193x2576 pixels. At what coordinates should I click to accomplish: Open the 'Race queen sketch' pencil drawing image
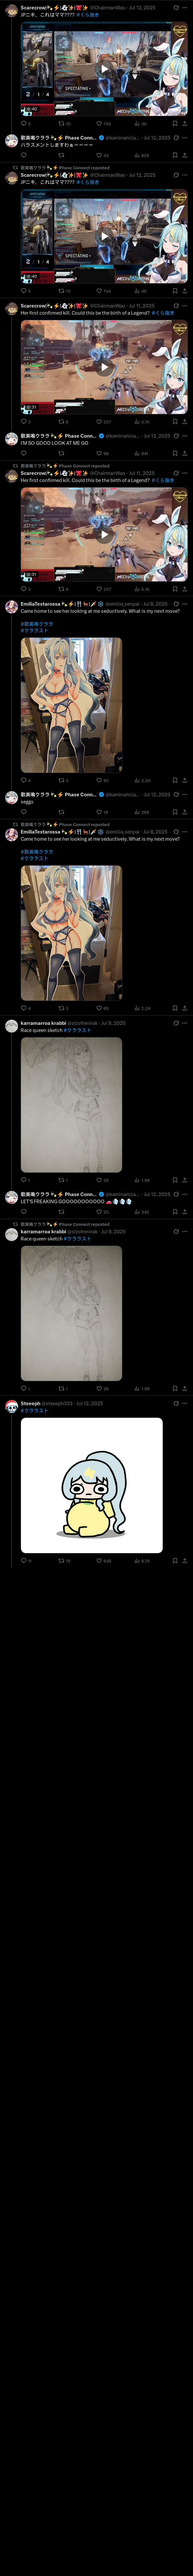pyautogui.click(x=72, y=1104)
